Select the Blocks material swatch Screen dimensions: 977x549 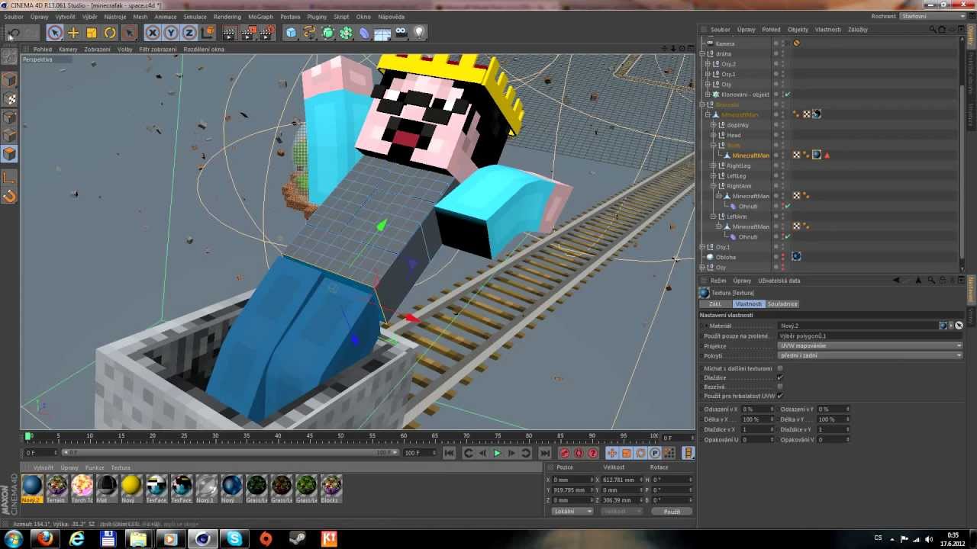coord(331,488)
